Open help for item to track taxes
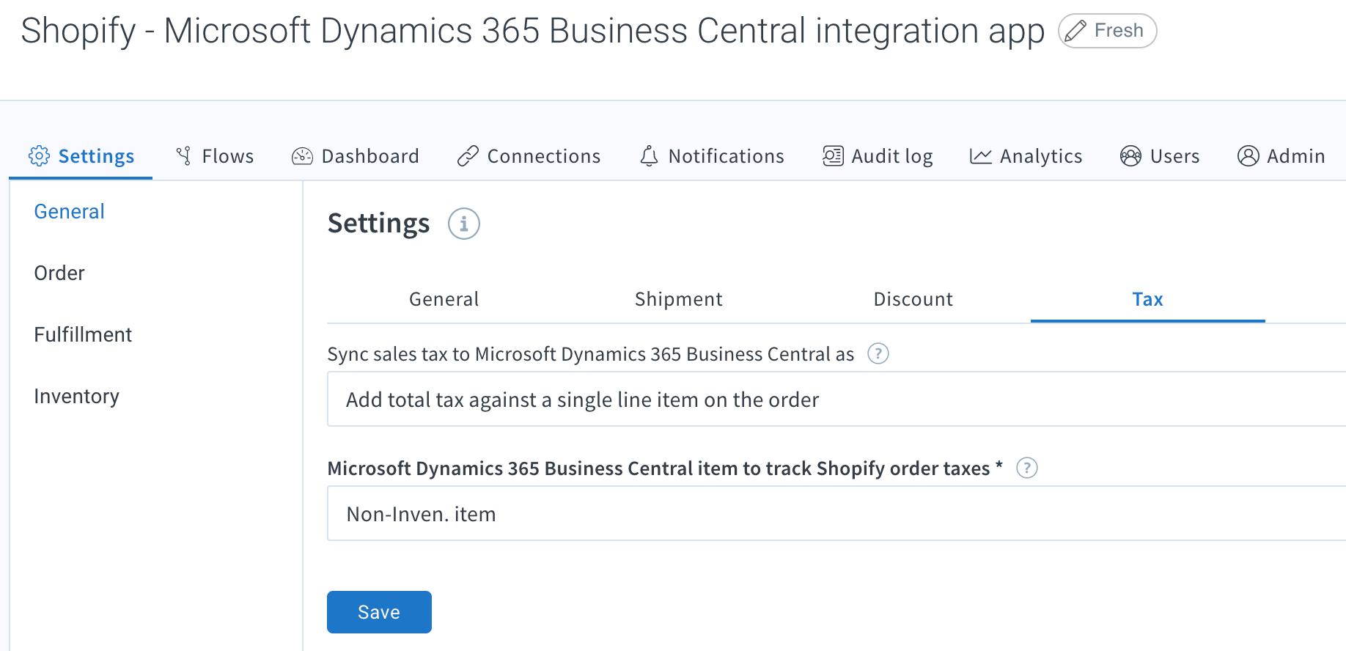 pyautogui.click(x=1027, y=468)
